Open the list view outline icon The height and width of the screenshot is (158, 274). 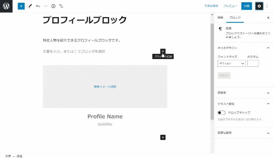point(61,6)
